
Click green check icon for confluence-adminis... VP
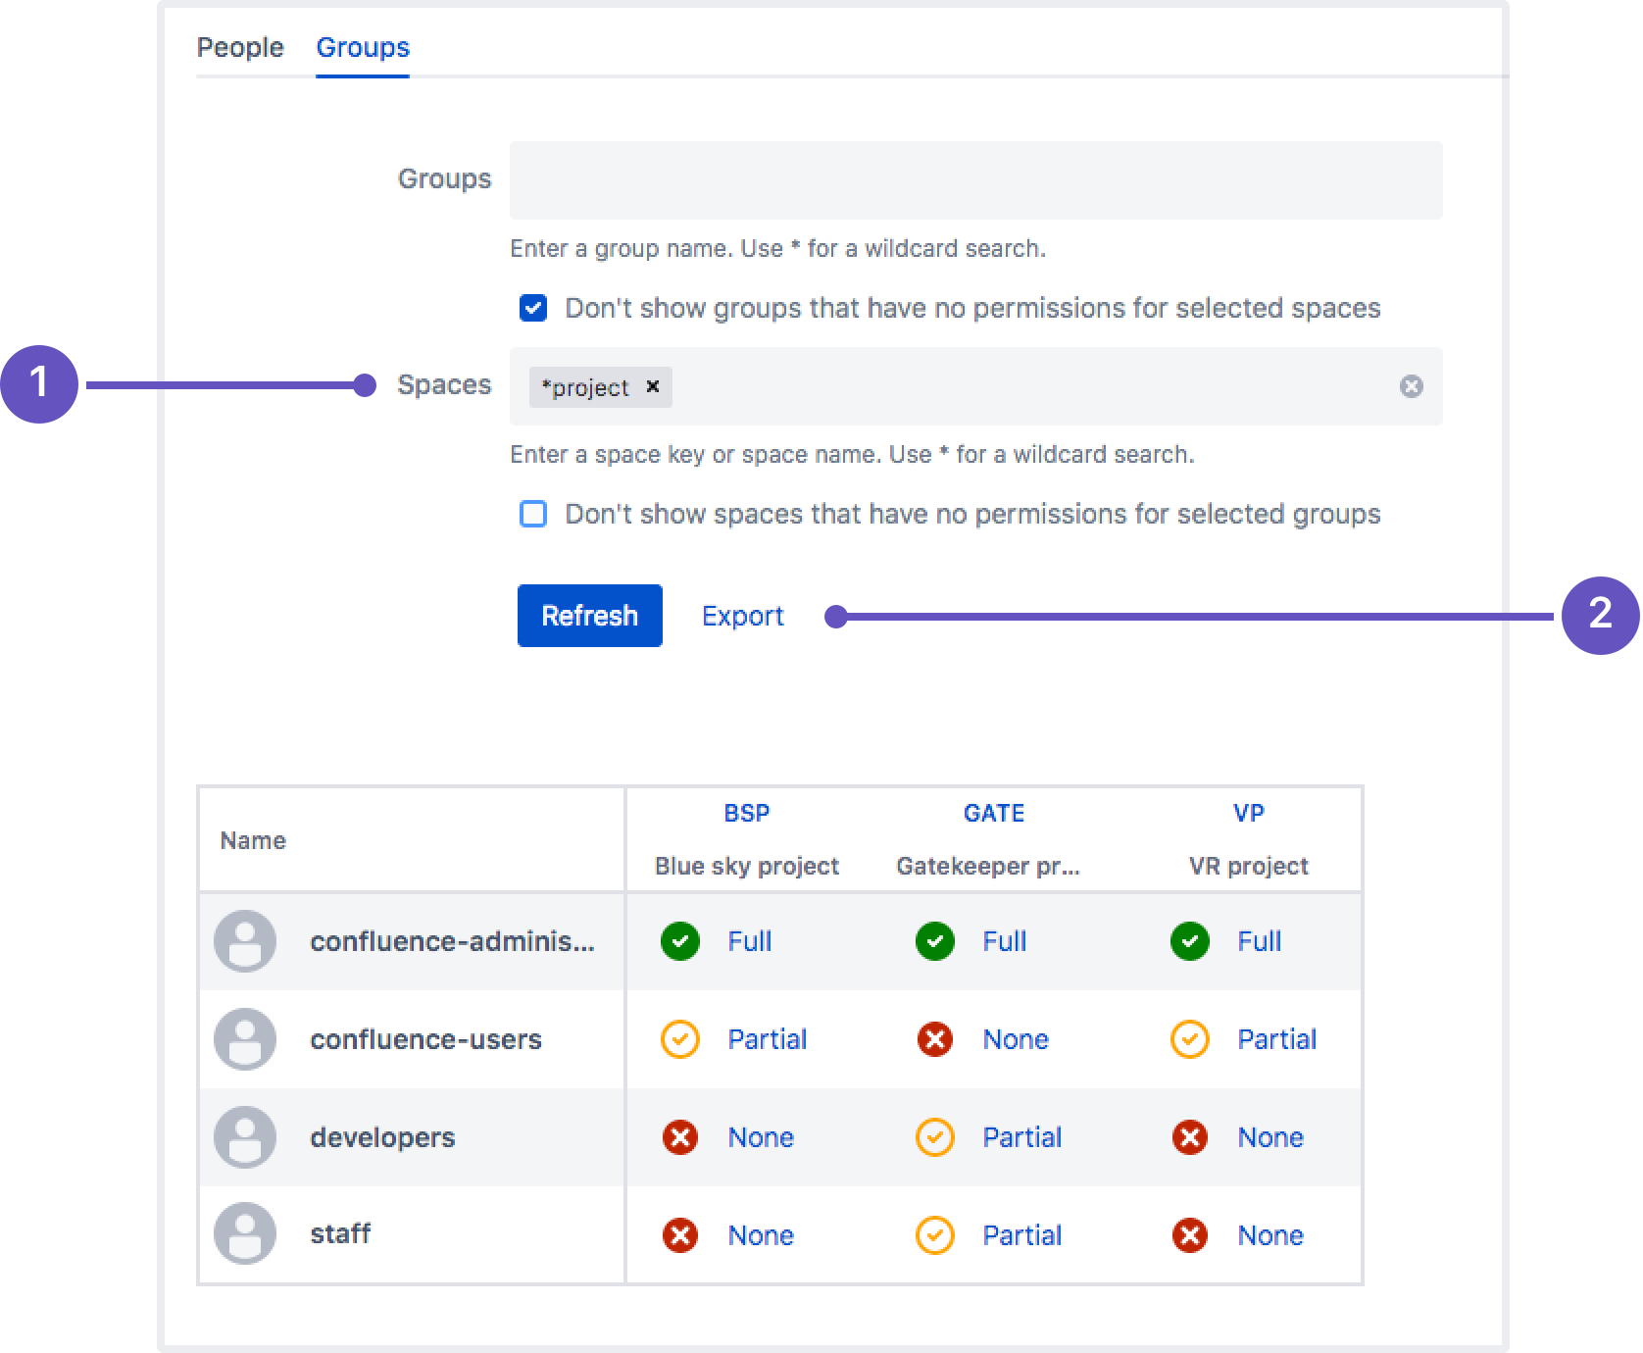pyautogui.click(x=1190, y=941)
